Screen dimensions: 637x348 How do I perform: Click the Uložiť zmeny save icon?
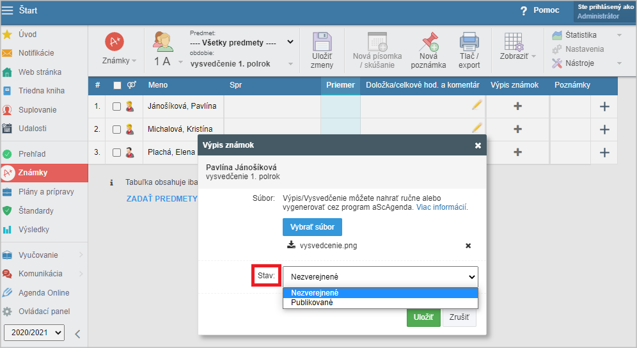click(x=322, y=43)
